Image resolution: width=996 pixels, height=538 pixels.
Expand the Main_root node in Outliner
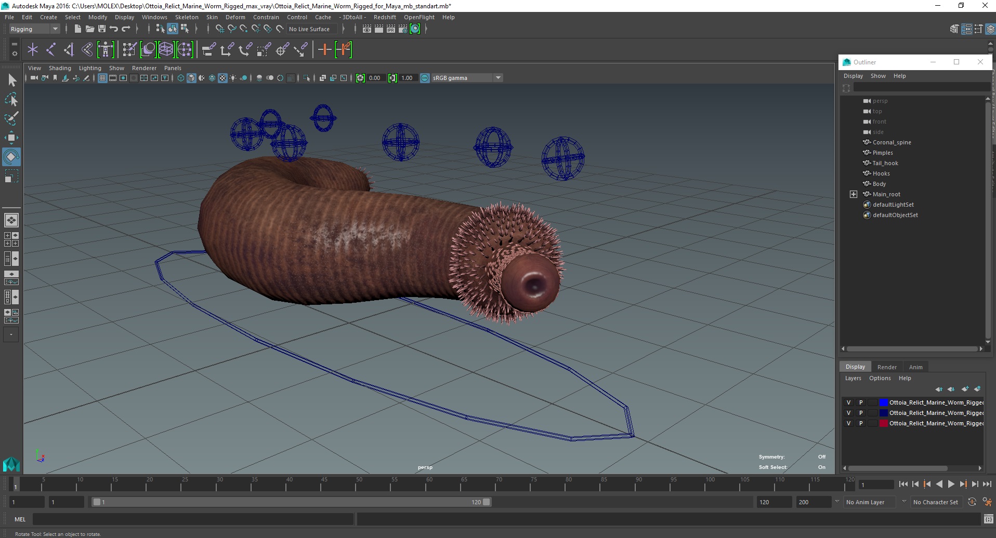pos(853,194)
